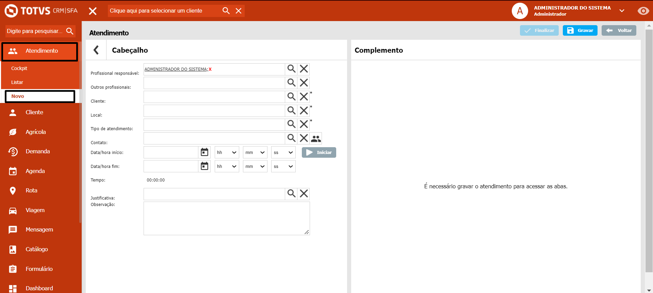Click the Finalizar button
653x293 pixels.
click(x=539, y=30)
